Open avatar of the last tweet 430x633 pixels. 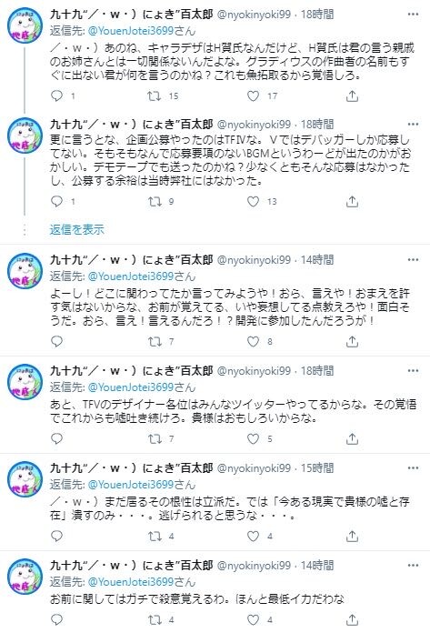(x=25, y=576)
